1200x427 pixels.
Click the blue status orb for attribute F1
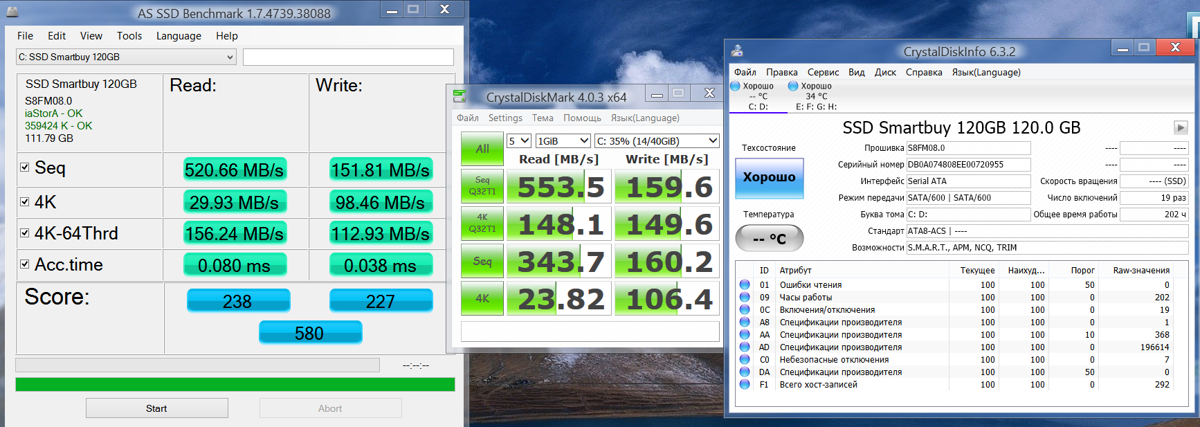(745, 384)
